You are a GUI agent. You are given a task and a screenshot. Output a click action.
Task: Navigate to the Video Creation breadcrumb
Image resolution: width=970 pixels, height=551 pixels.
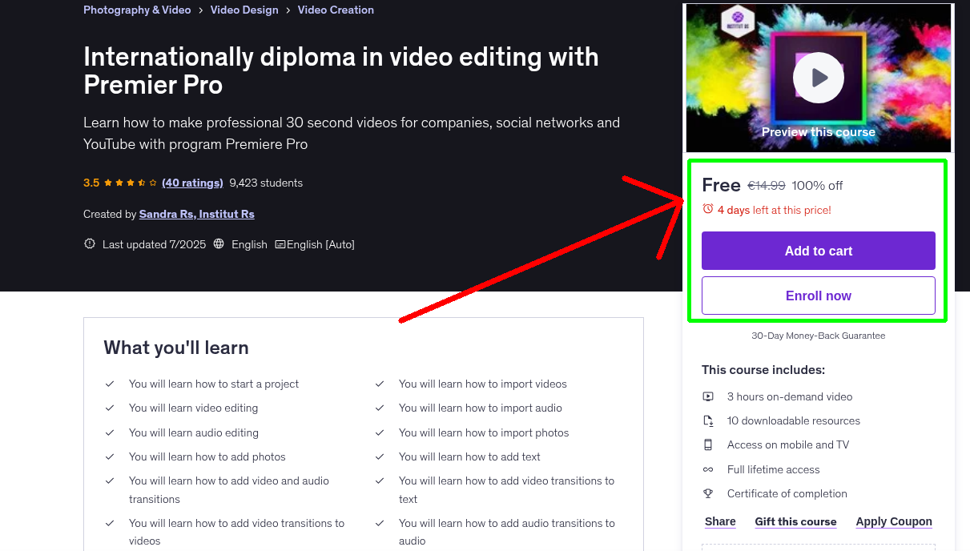point(336,10)
